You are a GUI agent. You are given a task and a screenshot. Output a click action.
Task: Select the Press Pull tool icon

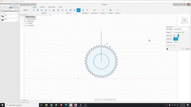tap(58, 10)
